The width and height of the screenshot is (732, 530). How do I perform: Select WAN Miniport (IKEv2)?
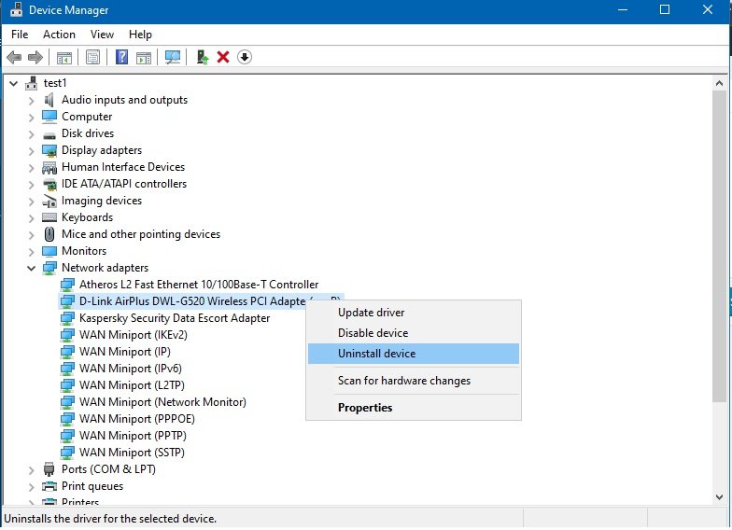pos(133,335)
